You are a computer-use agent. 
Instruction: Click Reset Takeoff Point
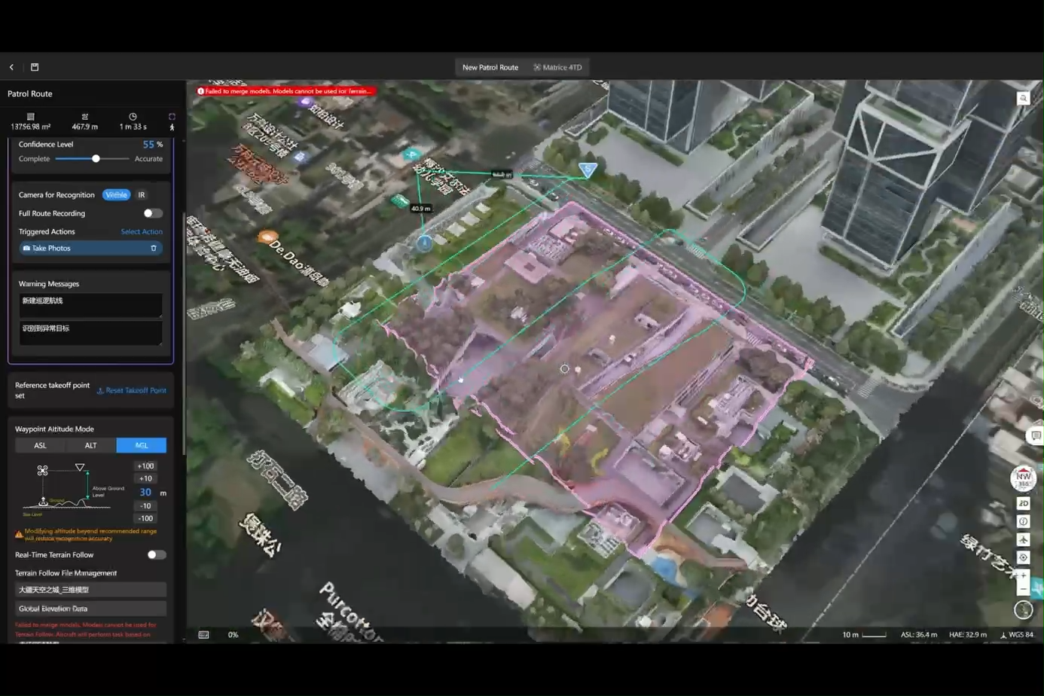tap(132, 390)
